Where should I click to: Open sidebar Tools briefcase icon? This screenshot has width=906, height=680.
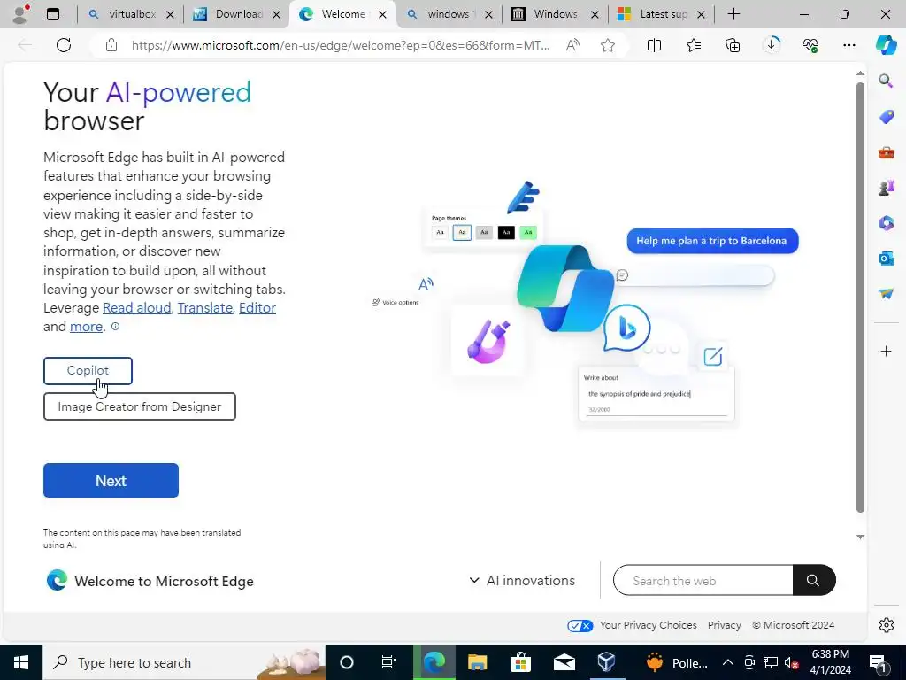[886, 152]
